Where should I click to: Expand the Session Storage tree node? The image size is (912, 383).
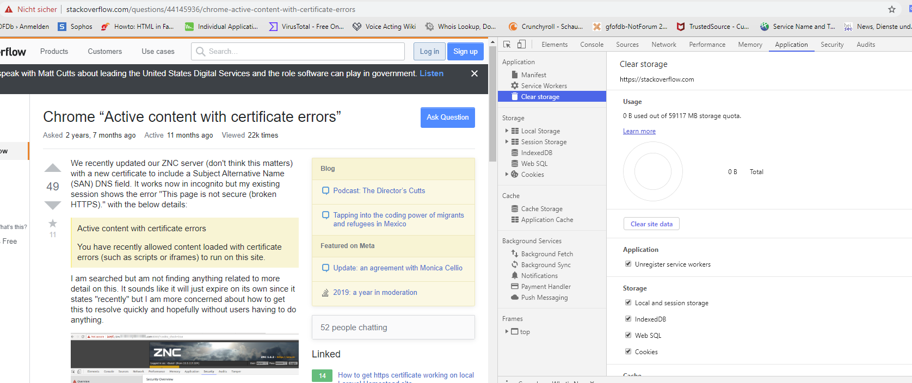[507, 141]
